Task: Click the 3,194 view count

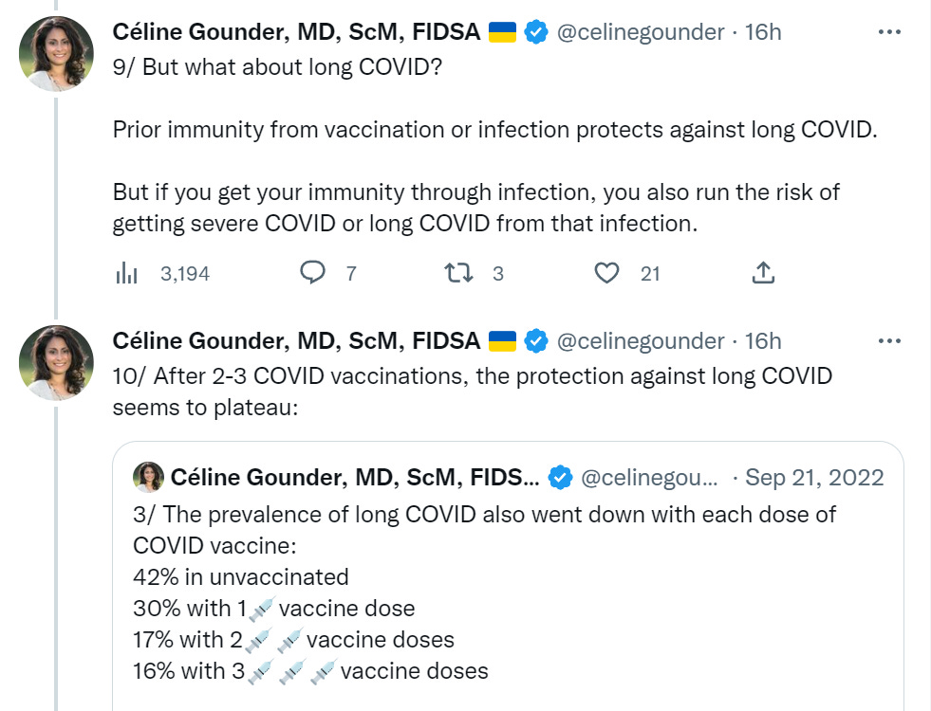Action: pos(185,274)
